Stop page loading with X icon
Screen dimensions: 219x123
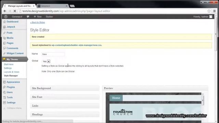tap(15, 11)
